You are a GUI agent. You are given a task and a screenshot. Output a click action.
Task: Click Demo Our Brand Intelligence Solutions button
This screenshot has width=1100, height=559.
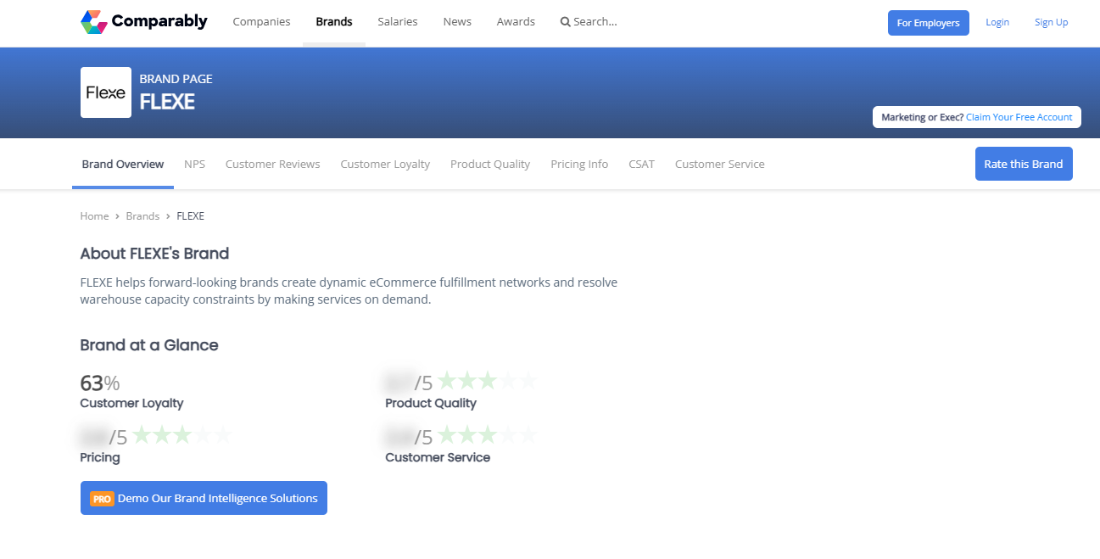point(204,498)
